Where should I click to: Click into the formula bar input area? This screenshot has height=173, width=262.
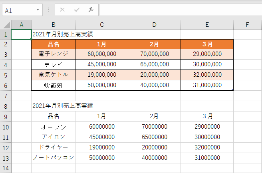[x=180, y=10]
